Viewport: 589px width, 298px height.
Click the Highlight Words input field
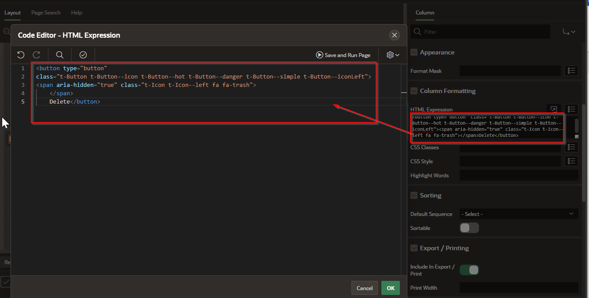519,175
